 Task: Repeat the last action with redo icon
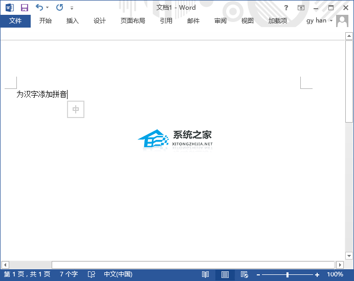tap(60, 8)
